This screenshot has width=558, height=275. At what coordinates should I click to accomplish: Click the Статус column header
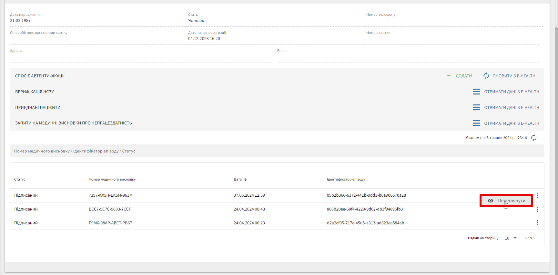tap(20, 179)
